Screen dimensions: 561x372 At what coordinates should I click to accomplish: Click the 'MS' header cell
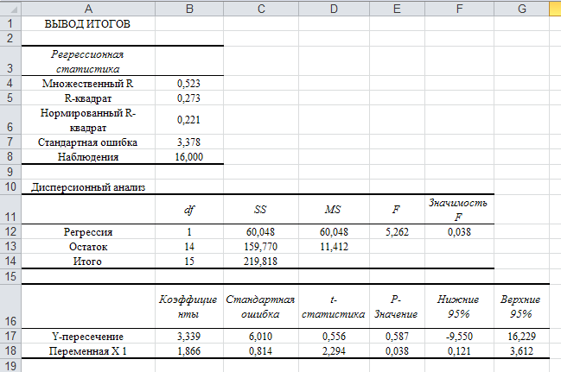[x=335, y=210]
